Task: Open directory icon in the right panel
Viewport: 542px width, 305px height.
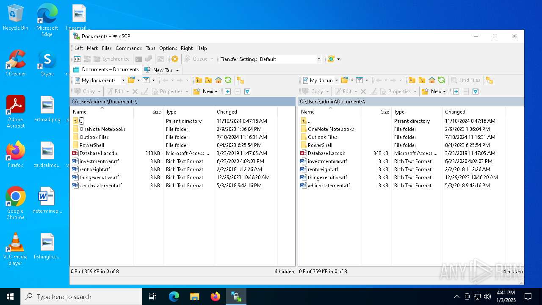Action: tap(345, 80)
